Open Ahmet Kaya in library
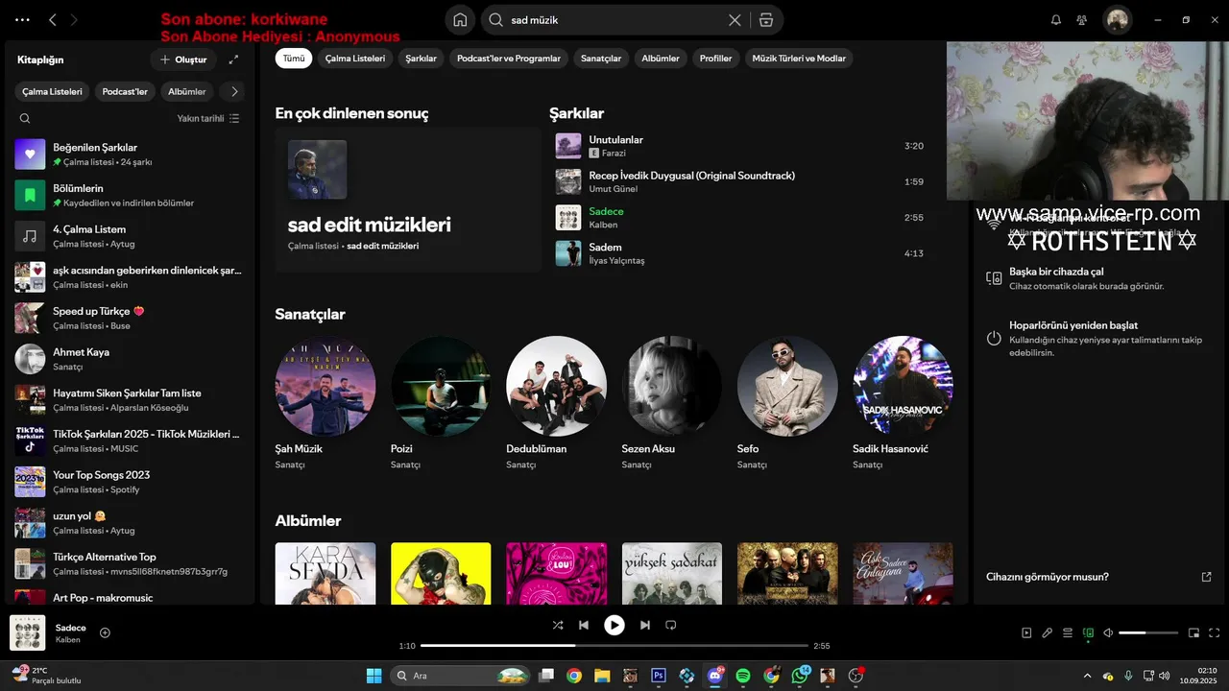The width and height of the screenshot is (1229, 691). (x=130, y=359)
